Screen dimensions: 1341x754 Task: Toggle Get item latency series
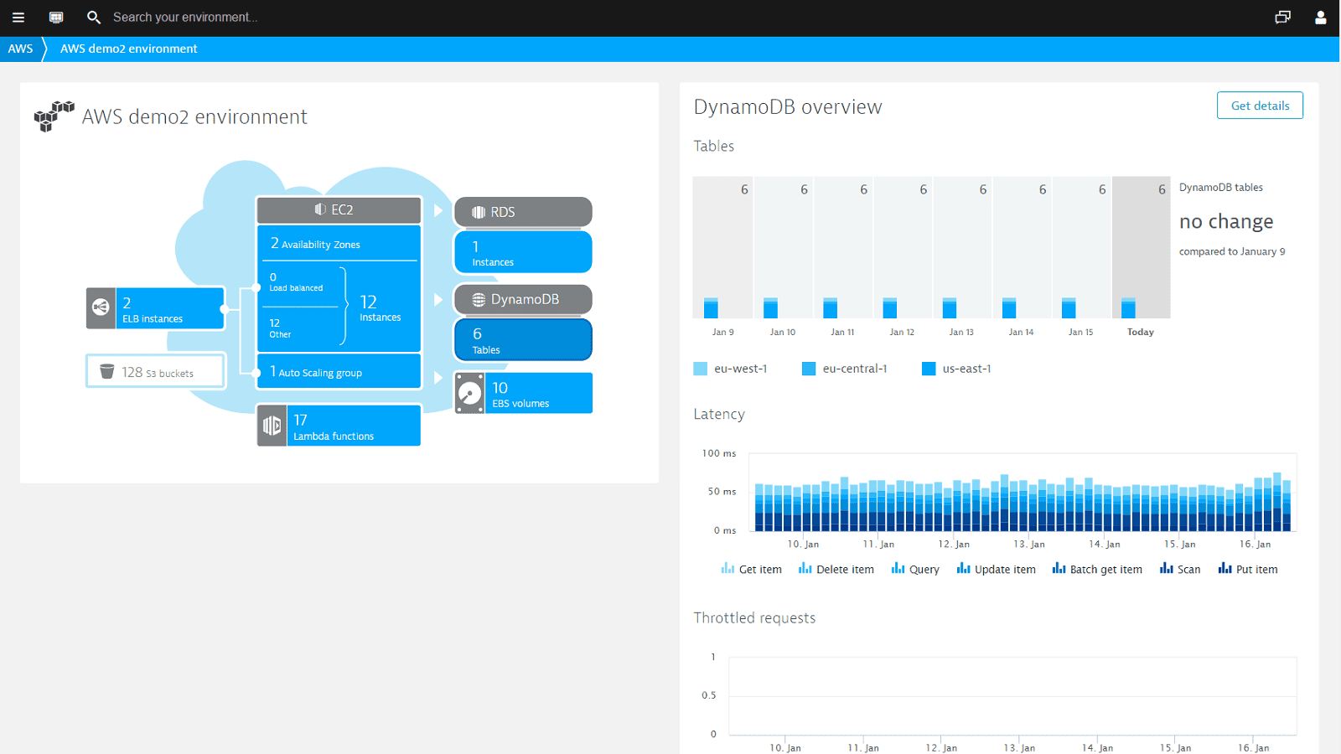pyautogui.click(x=751, y=569)
